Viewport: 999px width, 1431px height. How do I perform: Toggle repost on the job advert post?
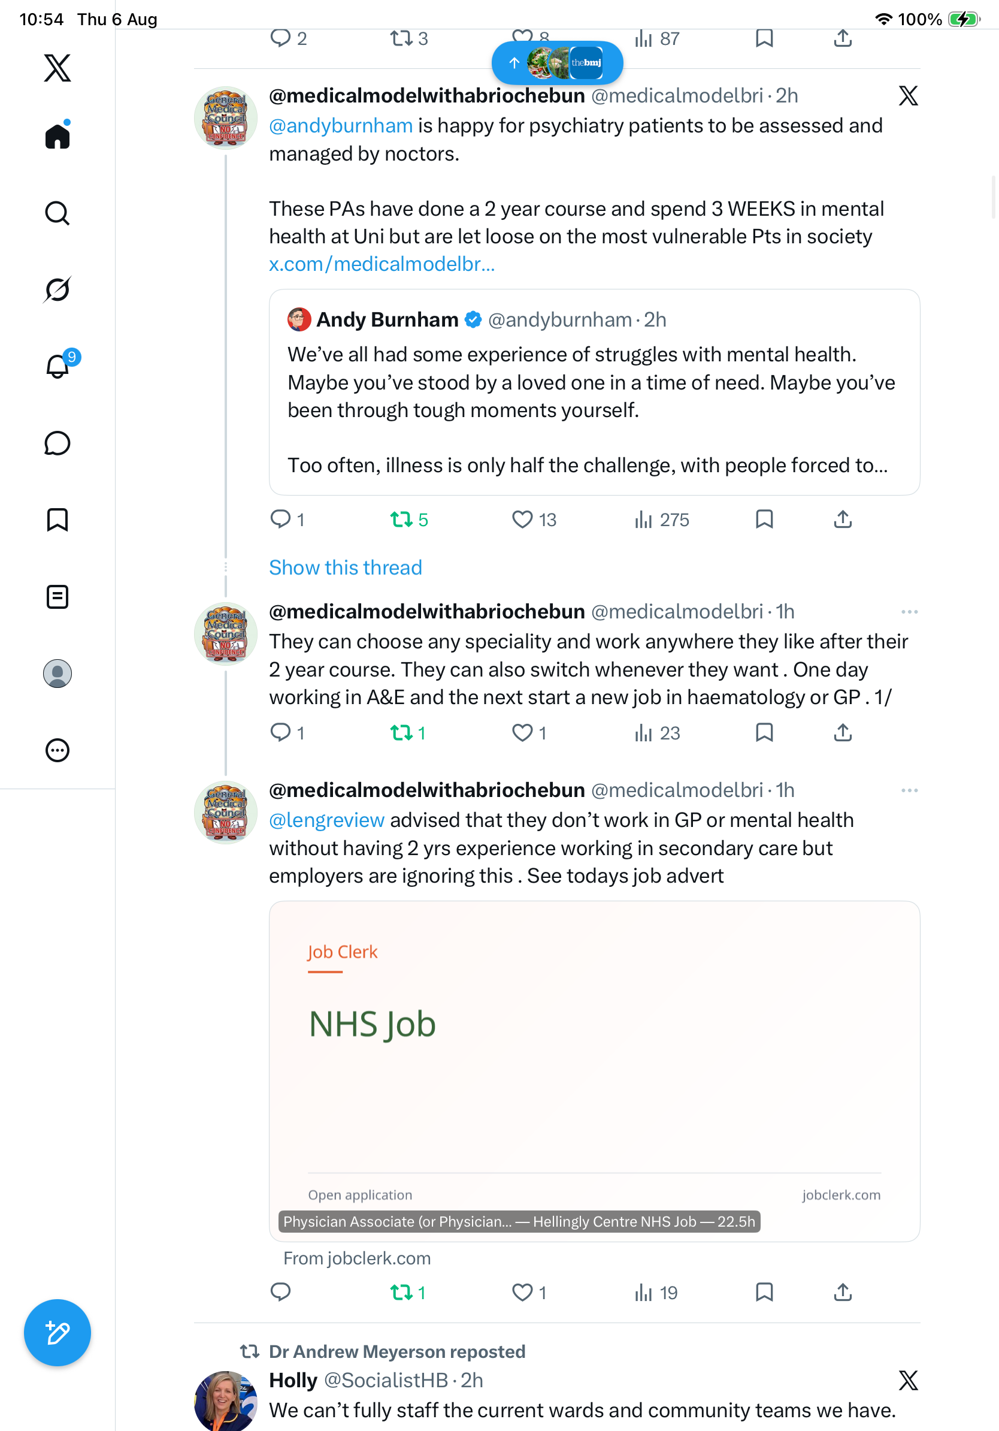point(408,1292)
